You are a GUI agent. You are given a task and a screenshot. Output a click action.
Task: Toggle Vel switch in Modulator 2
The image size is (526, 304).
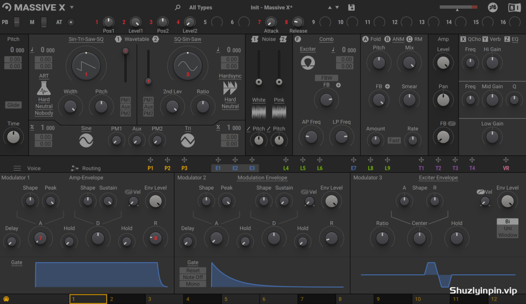pyautogui.click(x=305, y=192)
